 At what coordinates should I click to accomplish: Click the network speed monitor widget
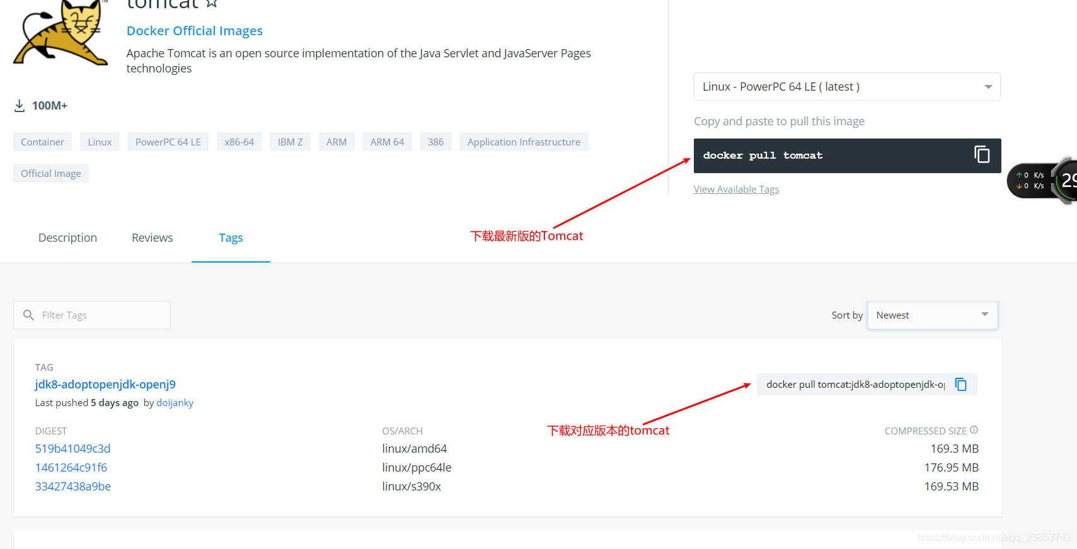click(1042, 181)
